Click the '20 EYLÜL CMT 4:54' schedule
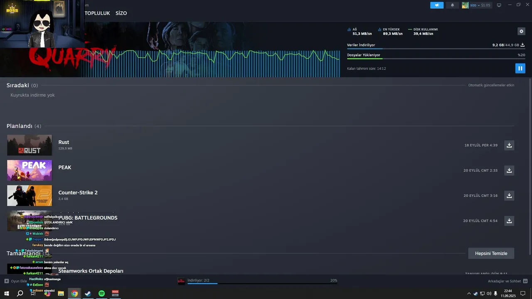532x299 pixels. [x=480, y=221]
